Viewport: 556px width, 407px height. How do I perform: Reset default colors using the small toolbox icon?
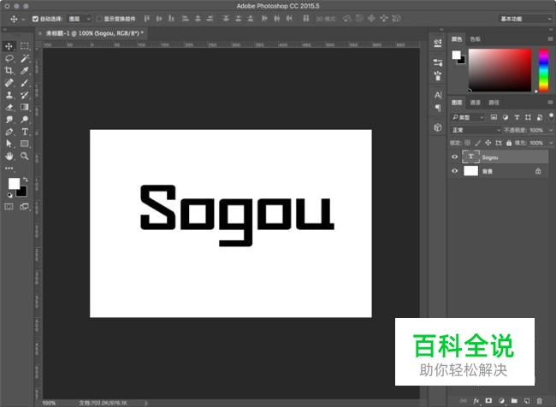point(10,195)
